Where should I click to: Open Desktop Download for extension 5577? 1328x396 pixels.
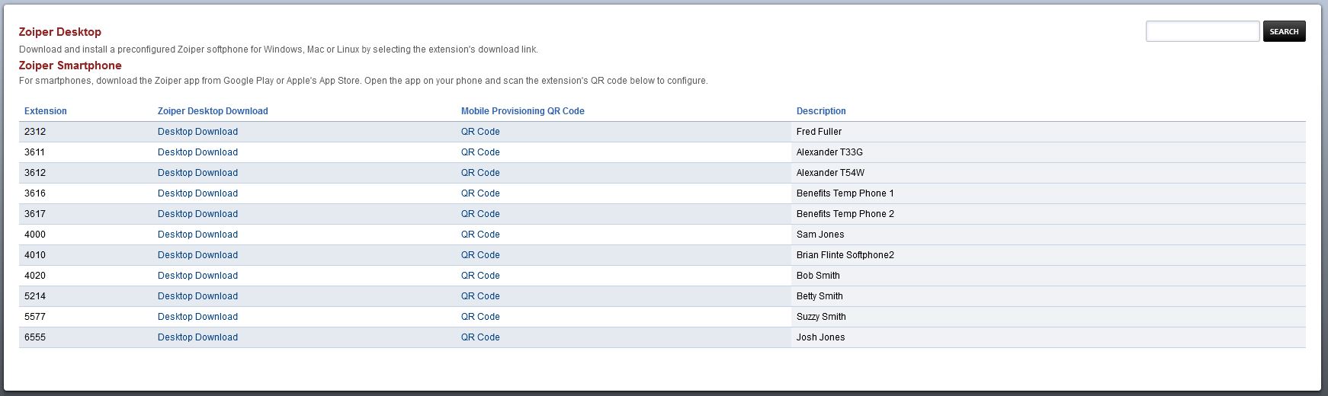point(197,317)
